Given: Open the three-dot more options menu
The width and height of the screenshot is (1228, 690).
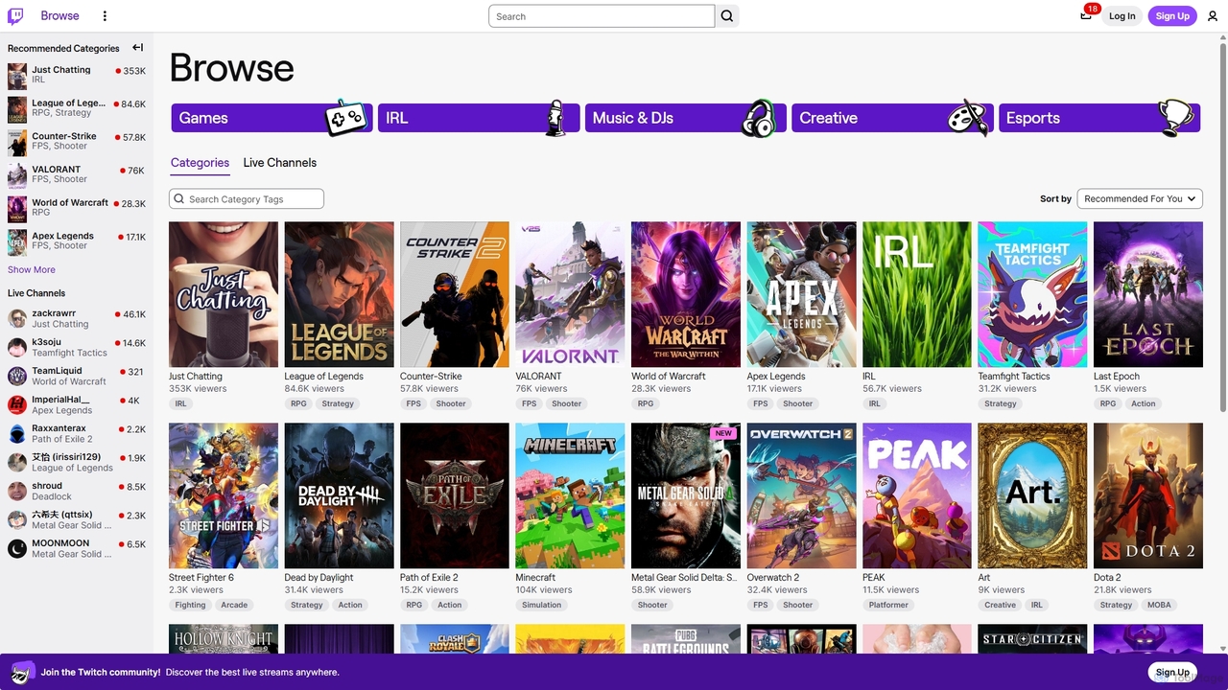Looking at the screenshot, I should 105,15.
